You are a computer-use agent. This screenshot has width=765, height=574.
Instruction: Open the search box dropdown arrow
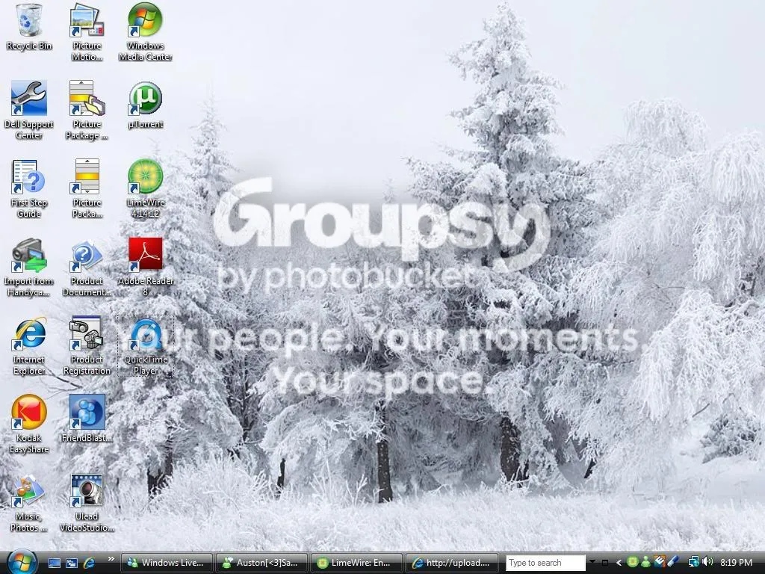(x=592, y=562)
